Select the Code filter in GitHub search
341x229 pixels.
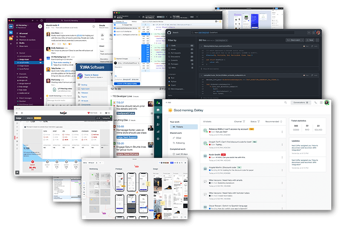point(181,45)
